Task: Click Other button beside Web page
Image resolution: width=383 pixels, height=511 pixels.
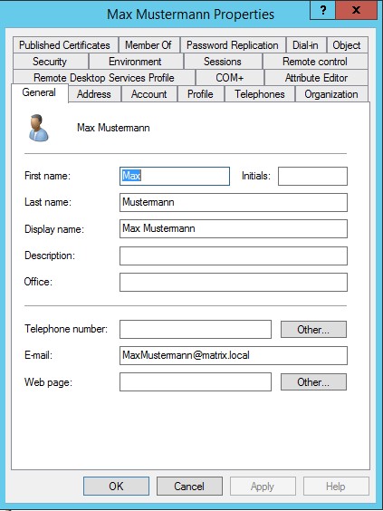Action: [x=313, y=382]
